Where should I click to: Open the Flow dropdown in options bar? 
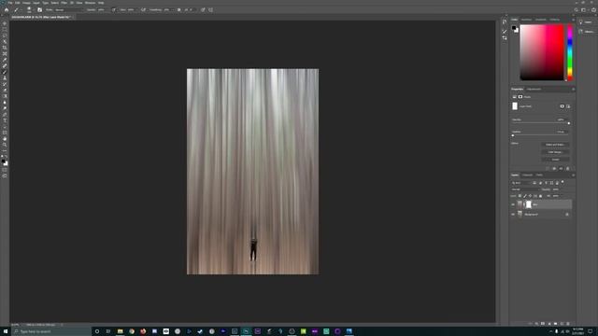[131, 10]
